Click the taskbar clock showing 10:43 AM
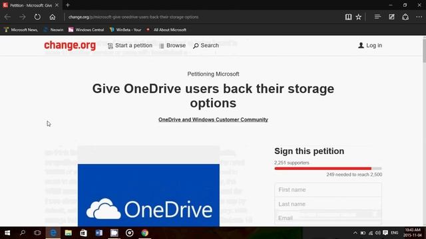The height and width of the screenshot is (239, 426). click(x=413, y=233)
